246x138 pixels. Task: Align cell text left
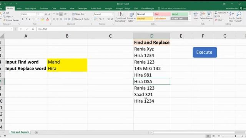[x=54, y=19]
